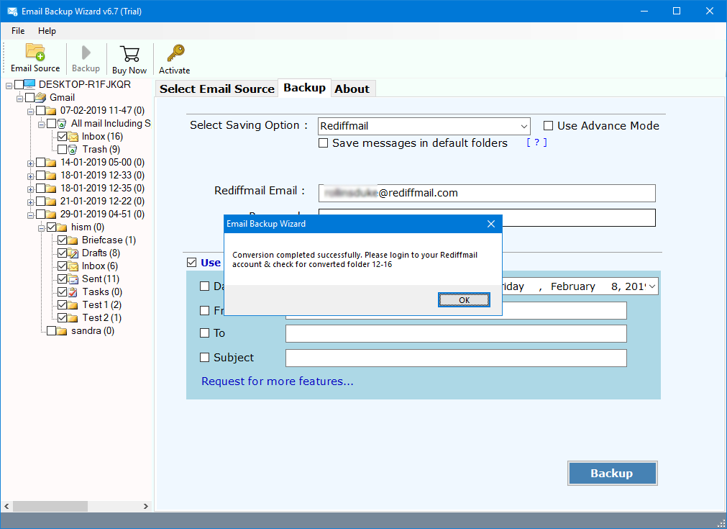Uncheck the Sent (11) checkbox
This screenshot has width=727, height=529.
[x=63, y=279]
